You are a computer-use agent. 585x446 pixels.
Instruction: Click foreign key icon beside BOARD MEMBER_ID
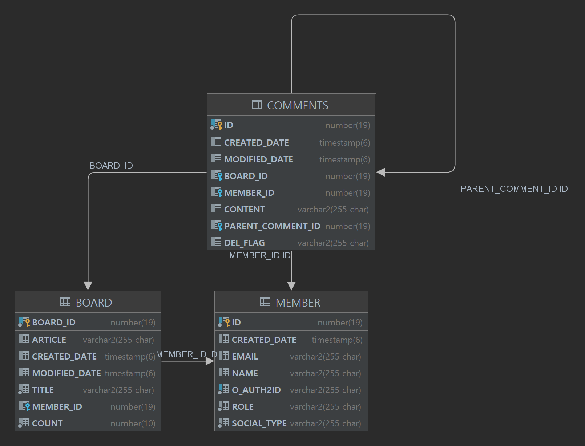click(x=24, y=406)
